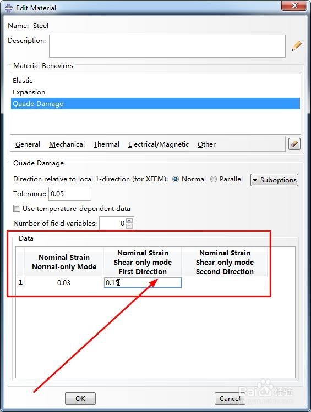Increase number of field variables
The width and height of the screenshot is (311, 412).
[x=129, y=221]
